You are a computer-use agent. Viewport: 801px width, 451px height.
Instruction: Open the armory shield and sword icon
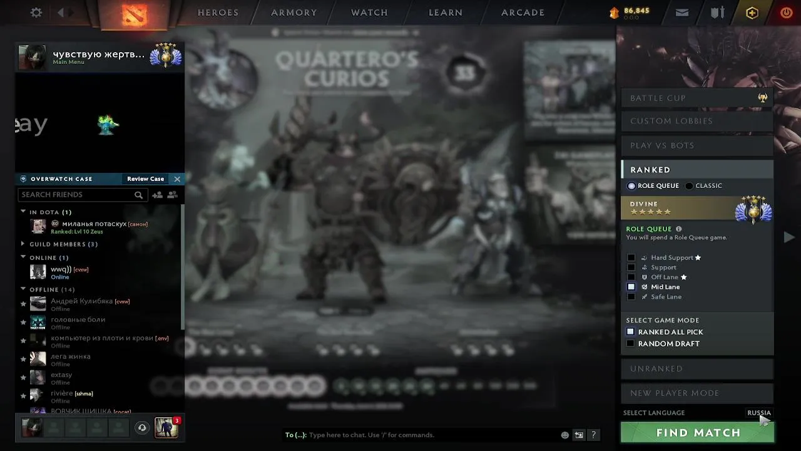(x=717, y=13)
